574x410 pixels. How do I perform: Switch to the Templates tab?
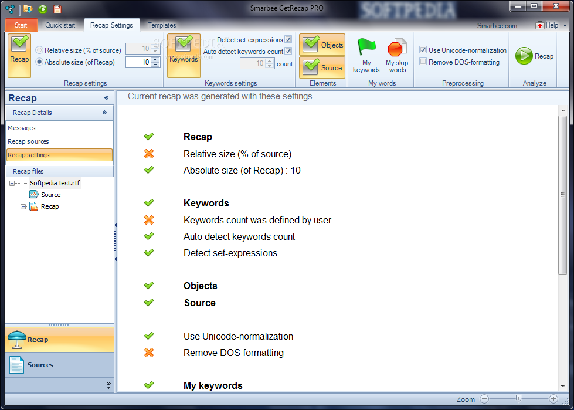click(162, 25)
